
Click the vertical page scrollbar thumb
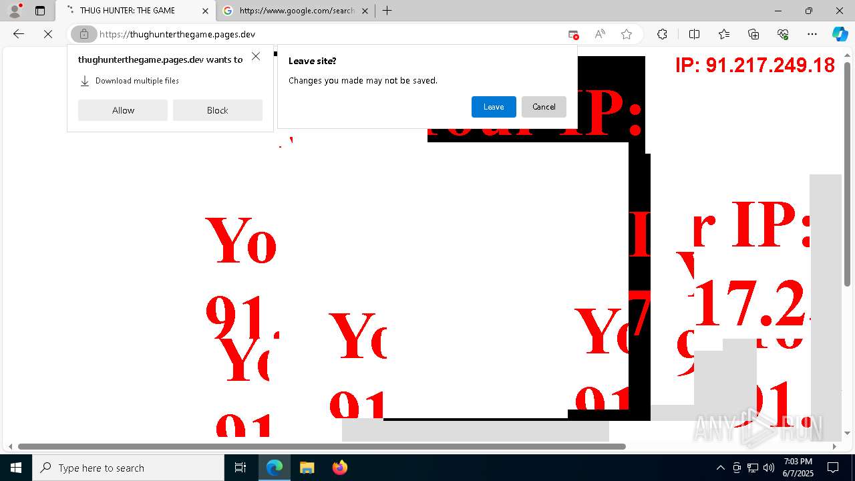coord(847,174)
